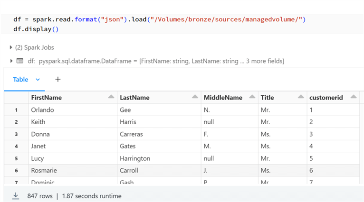The width and height of the screenshot is (364, 202).
Task: Select the cell containing Gee
Action: pyautogui.click(x=159, y=110)
